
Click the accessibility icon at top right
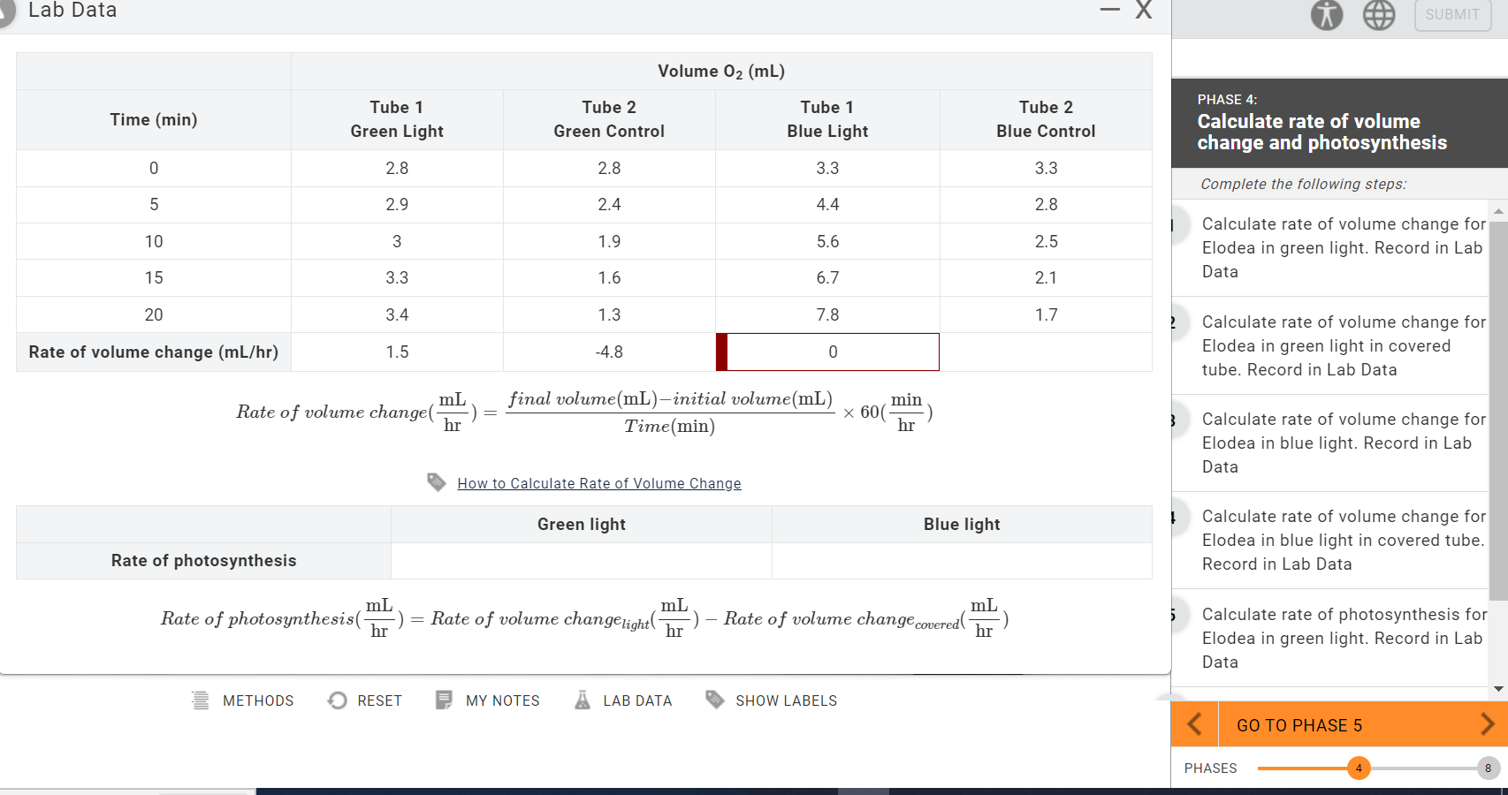1326,15
